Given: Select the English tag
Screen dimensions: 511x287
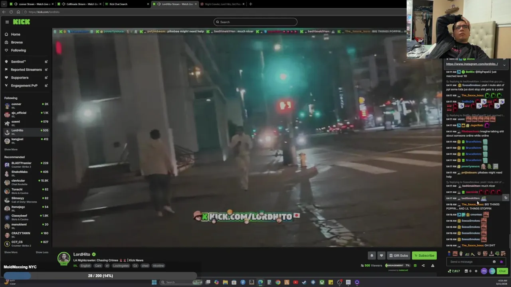Looking at the screenshot, I should pos(85,265).
